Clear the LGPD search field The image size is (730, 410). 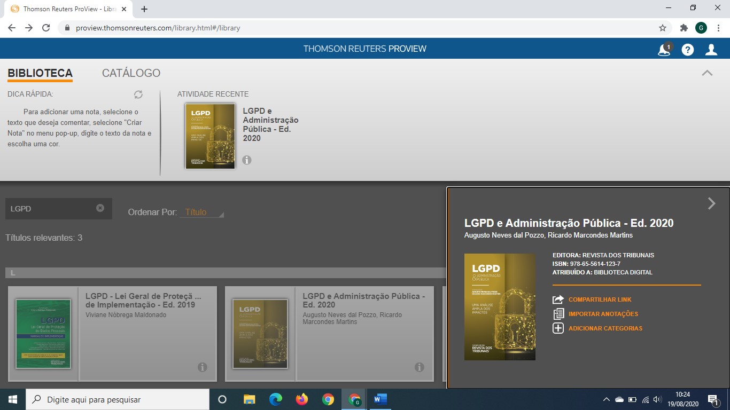100,208
